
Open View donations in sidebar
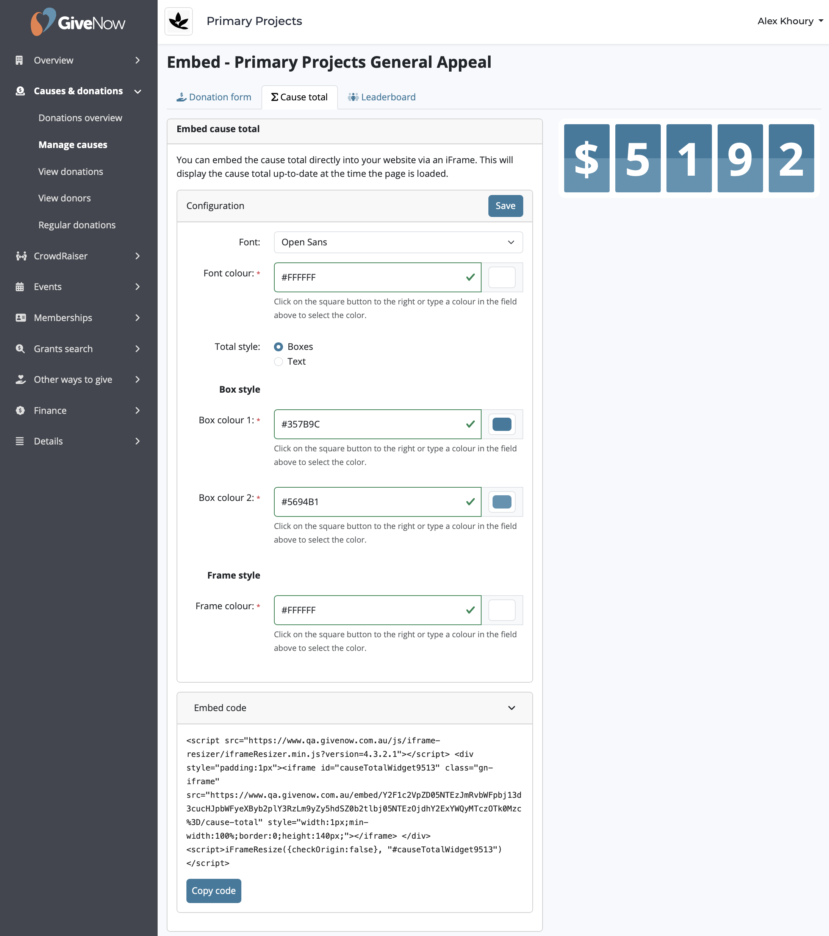pos(70,172)
